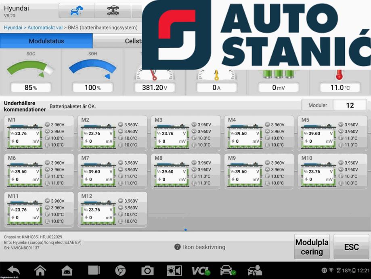The width and height of the screenshot is (371, 279).
Task: Click the blue page indicator dot
Action: click(x=186, y=229)
